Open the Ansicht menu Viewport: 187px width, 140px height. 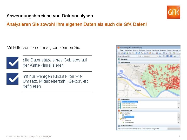(136, 50)
